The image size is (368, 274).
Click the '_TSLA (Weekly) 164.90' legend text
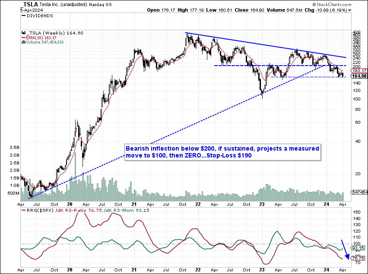[x=54, y=33]
